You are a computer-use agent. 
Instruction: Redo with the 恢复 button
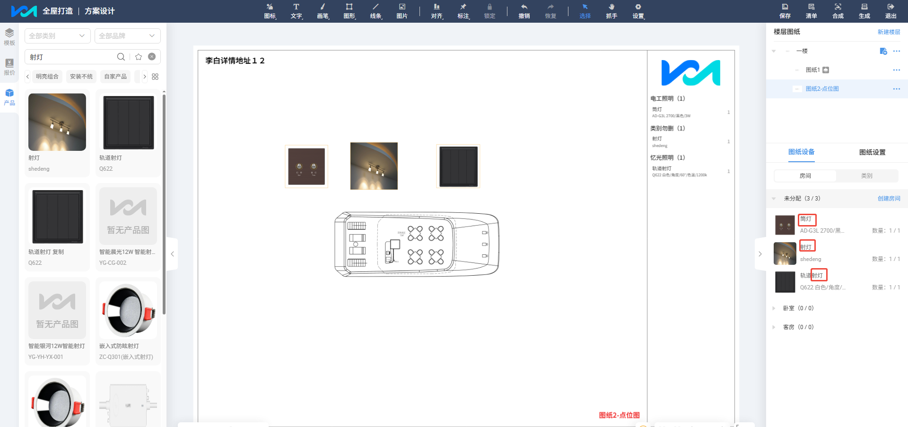pos(550,11)
